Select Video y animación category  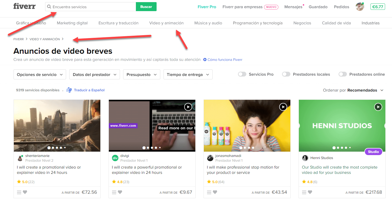coord(166,23)
